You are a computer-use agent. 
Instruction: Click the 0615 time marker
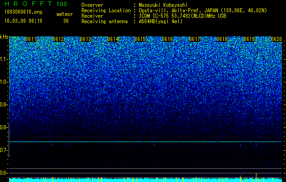click(140, 39)
